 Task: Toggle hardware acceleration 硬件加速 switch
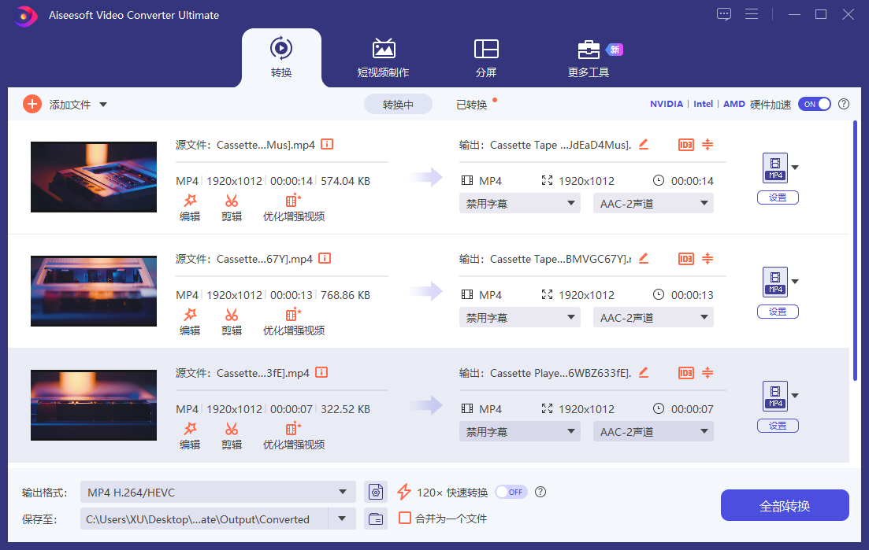point(814,104)
